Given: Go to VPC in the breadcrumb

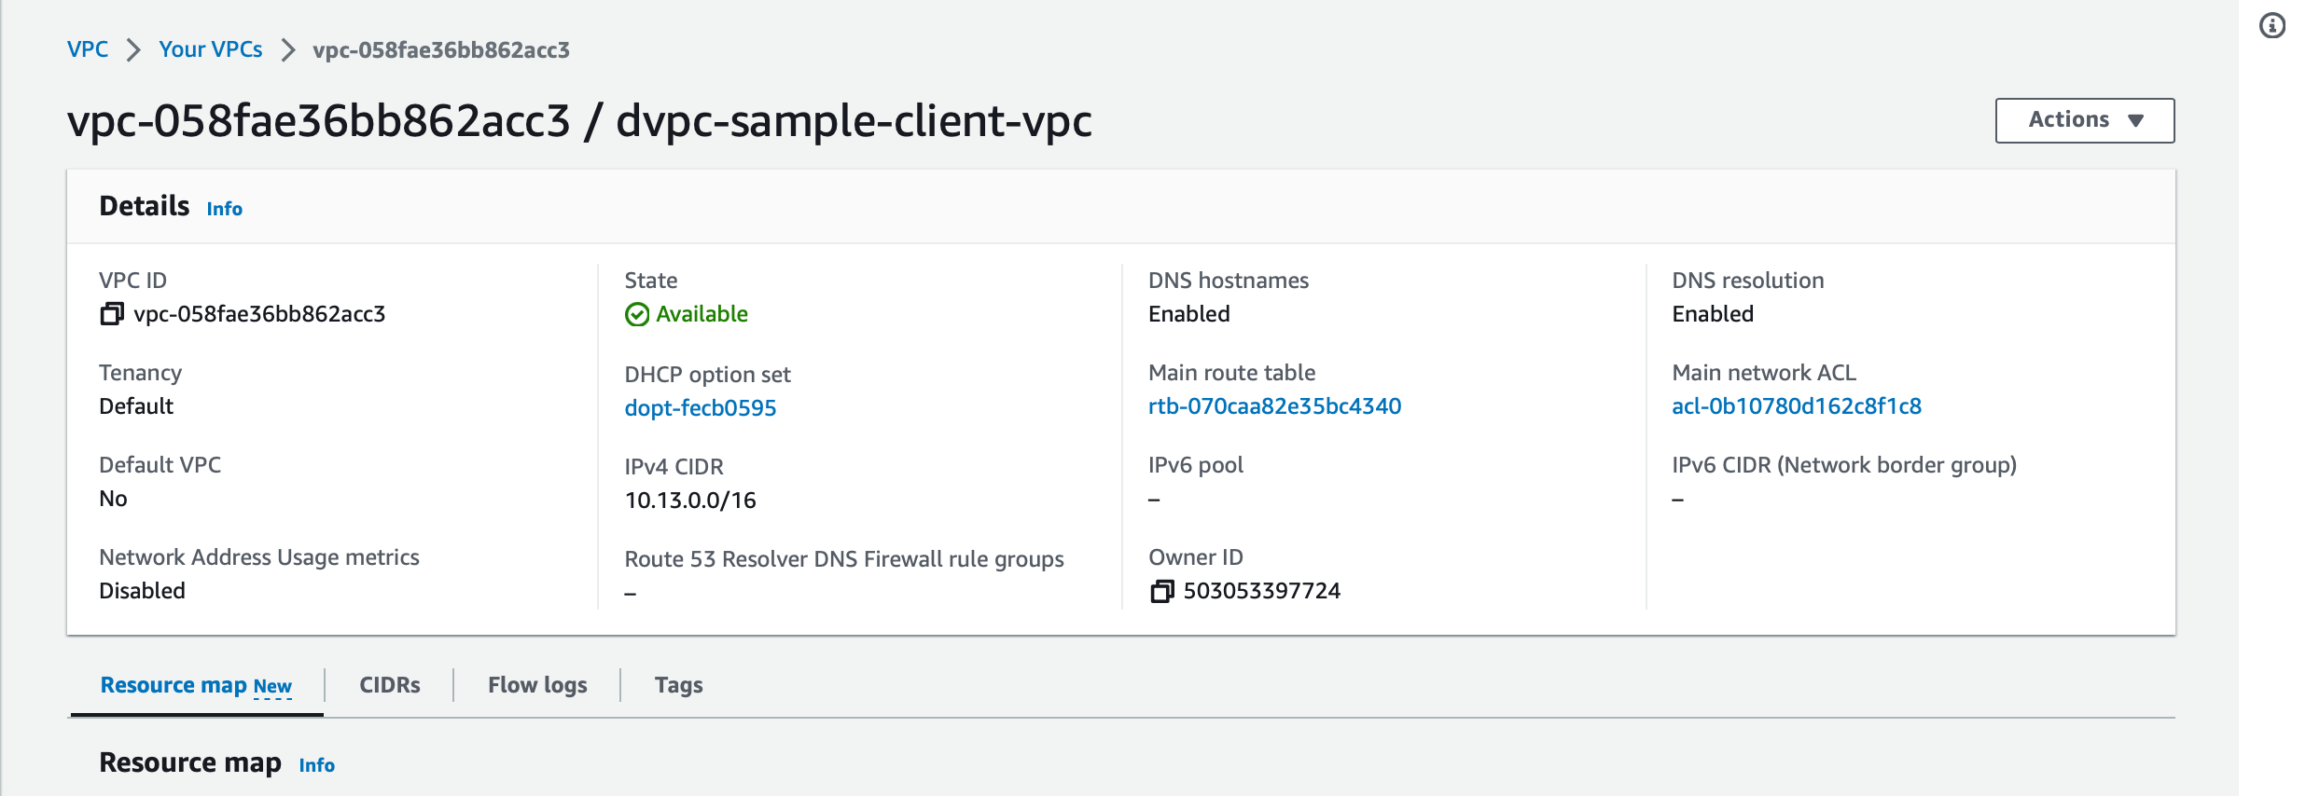Looking at the screenshot, I should tap(88, 49).
